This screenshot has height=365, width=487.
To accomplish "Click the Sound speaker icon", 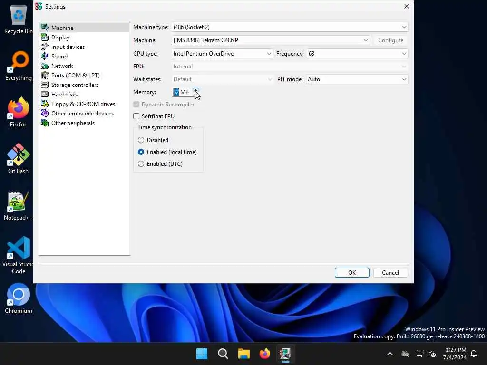I will pos(45,56).
